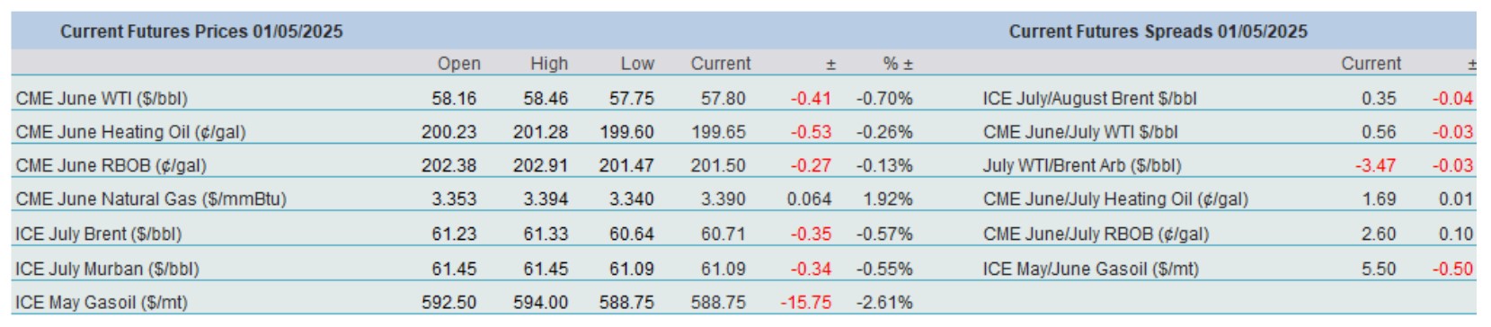Image resolution: width=1491 pixels, height=327 pixels.
Task: Click the -15.75 Gasoil change value
Action: 805,303
